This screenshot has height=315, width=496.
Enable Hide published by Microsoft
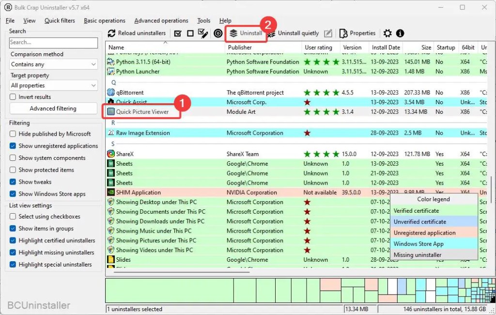pos(13,134)
